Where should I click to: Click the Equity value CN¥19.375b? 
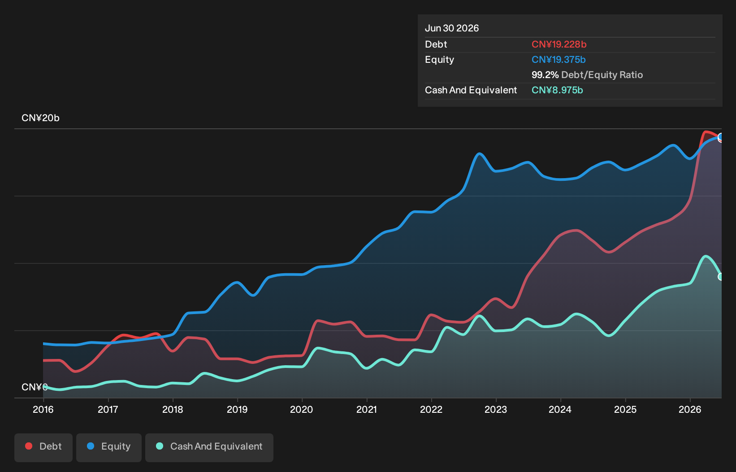558,60
